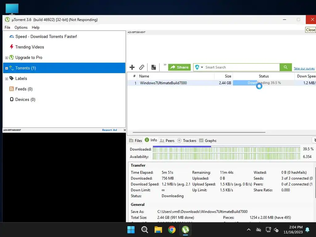Click the speedometer Speed icon
Image resolution: width=316 pixels, height=237 pixels.
pos(12,36)
